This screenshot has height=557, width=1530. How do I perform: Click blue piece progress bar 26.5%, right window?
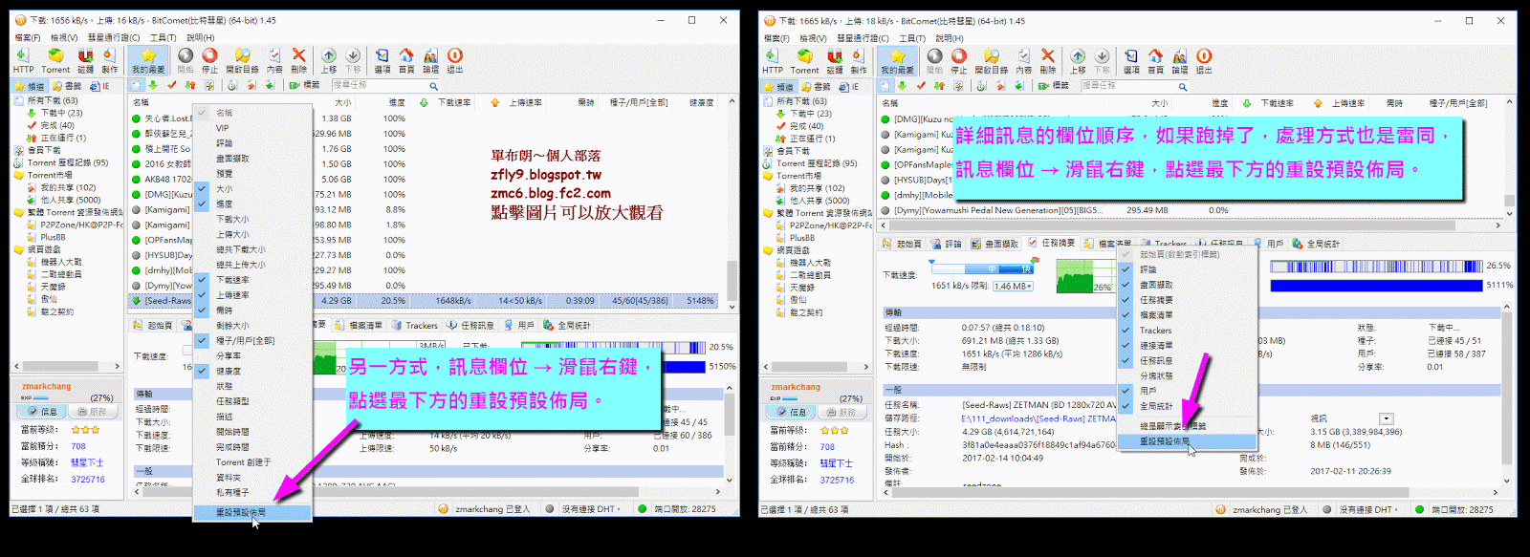coord(1376,267)
